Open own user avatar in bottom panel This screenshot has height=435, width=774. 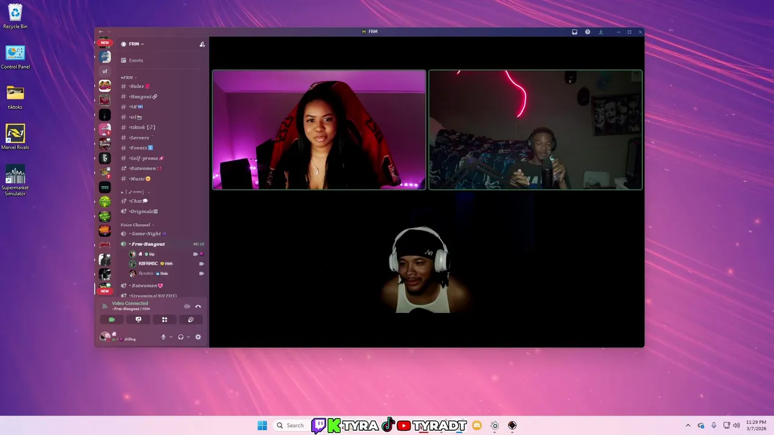(x=105, y=337)
